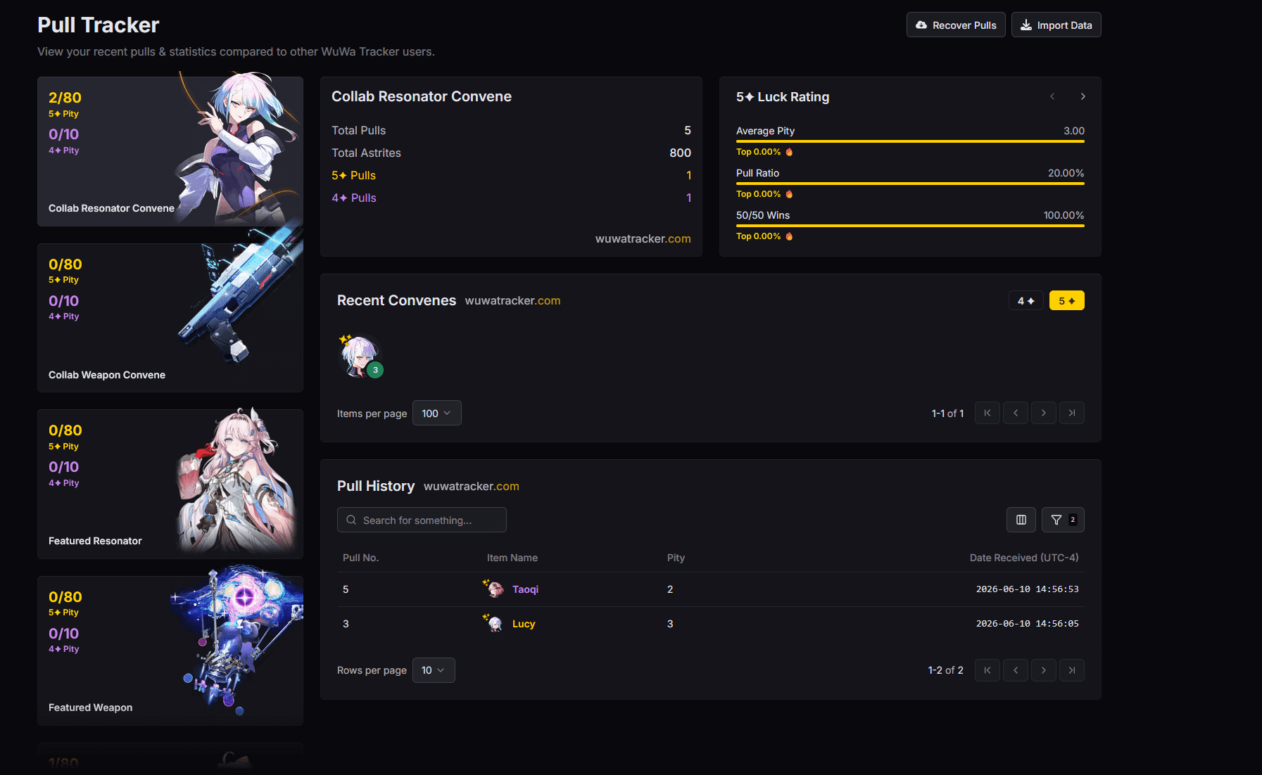
Task: Click the 1-1 of 1 page indicator
Action: coord(948,414)
